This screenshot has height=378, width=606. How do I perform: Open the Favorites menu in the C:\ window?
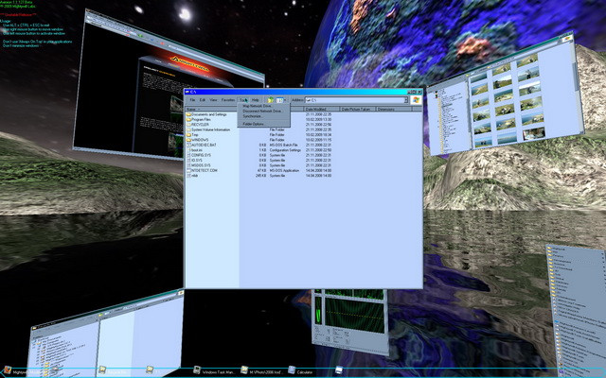tap(228, 100)
